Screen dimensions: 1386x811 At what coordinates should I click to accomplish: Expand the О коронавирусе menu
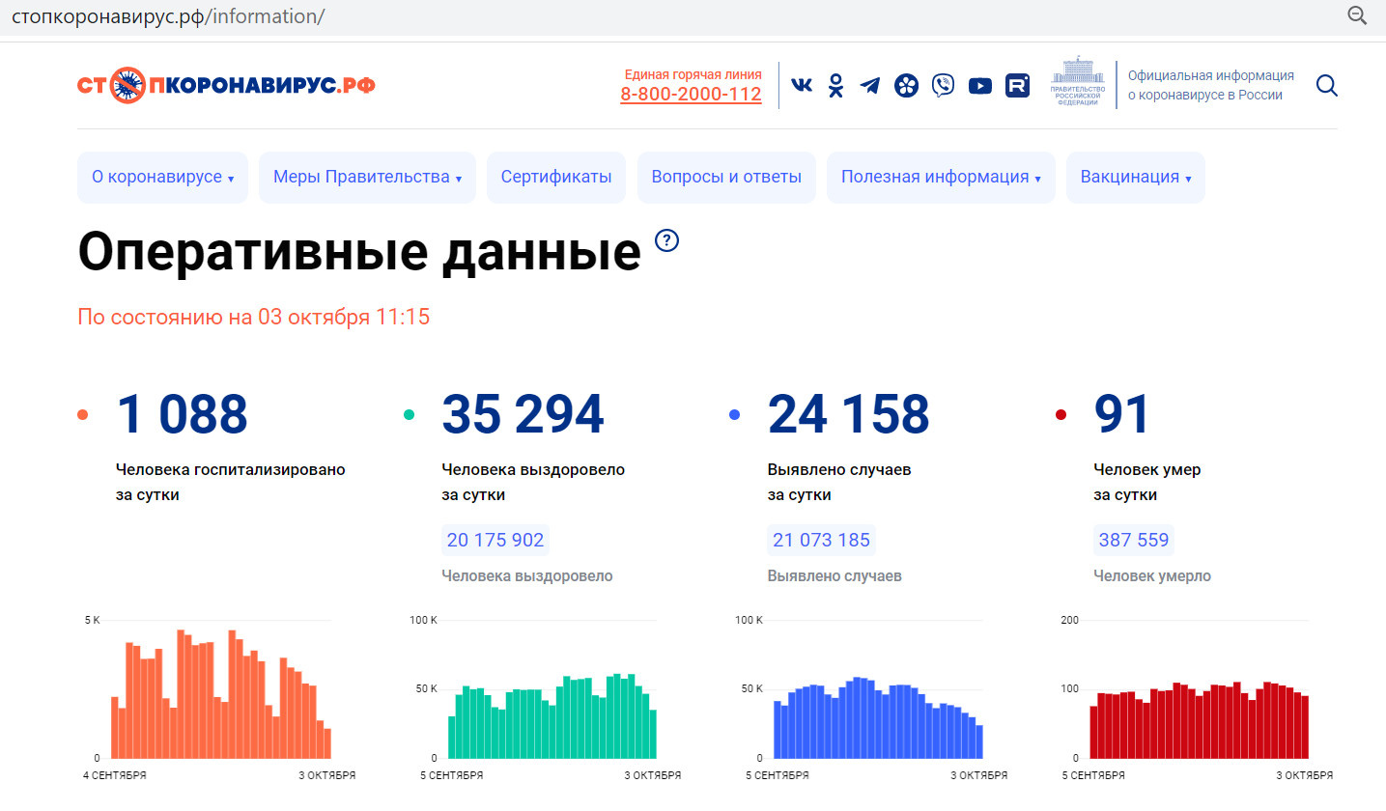coord(162,178)
